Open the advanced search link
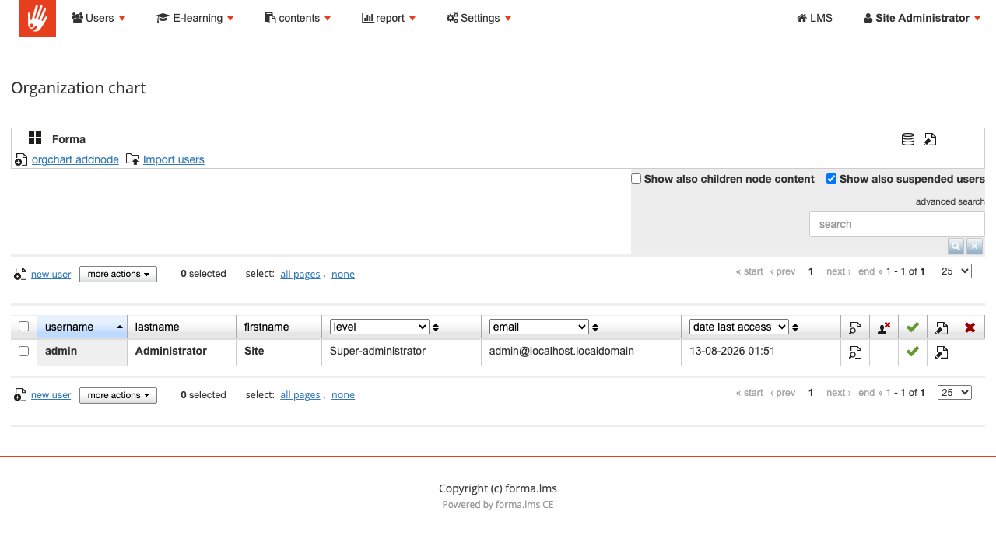Viewport: 996px width, 560px height. click(x=950, y=201)
